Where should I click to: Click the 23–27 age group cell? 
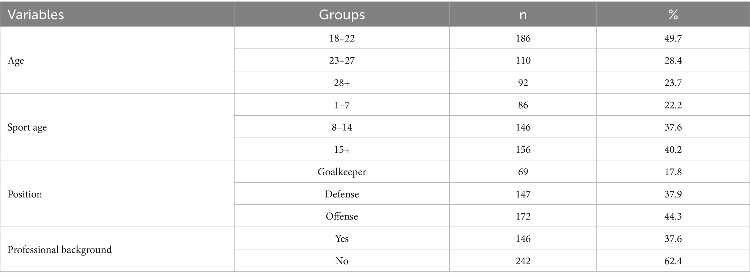[x=342, y=60]
